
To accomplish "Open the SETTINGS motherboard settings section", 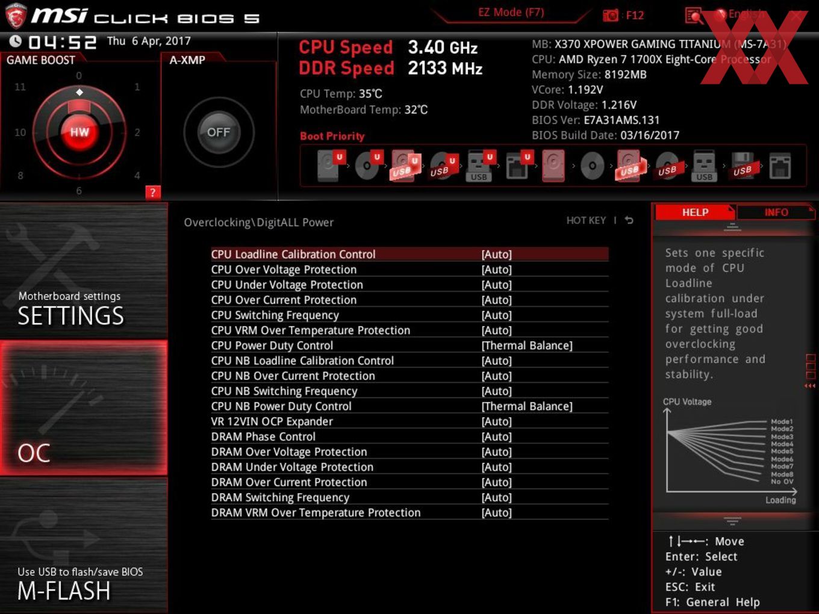I will [x=84, y=271].
